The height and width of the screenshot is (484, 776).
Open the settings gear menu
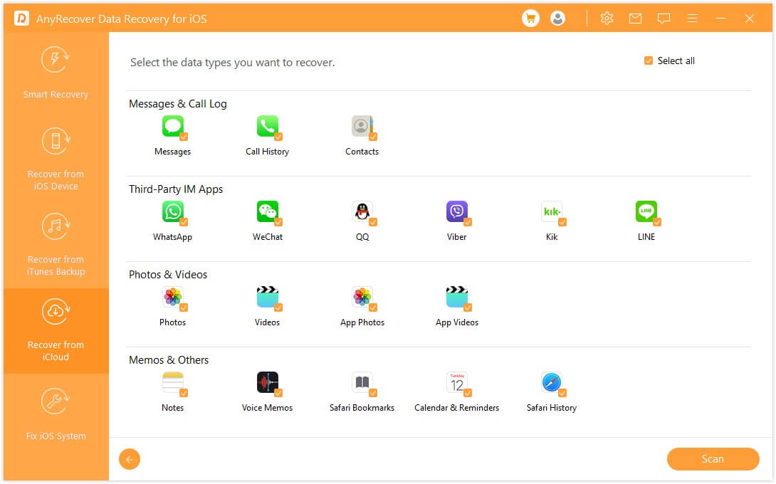[x=607, y=18]
